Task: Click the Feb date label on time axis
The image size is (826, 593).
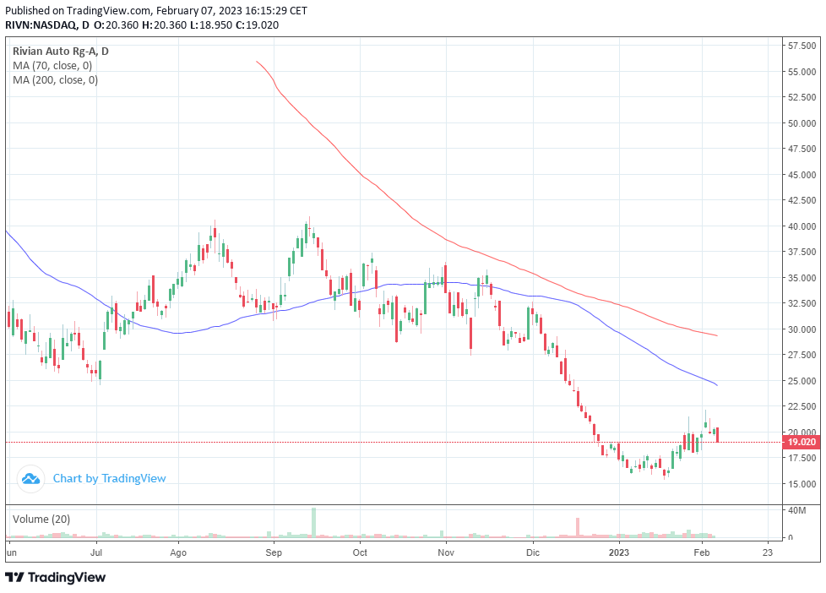Action: click(702, 552)
